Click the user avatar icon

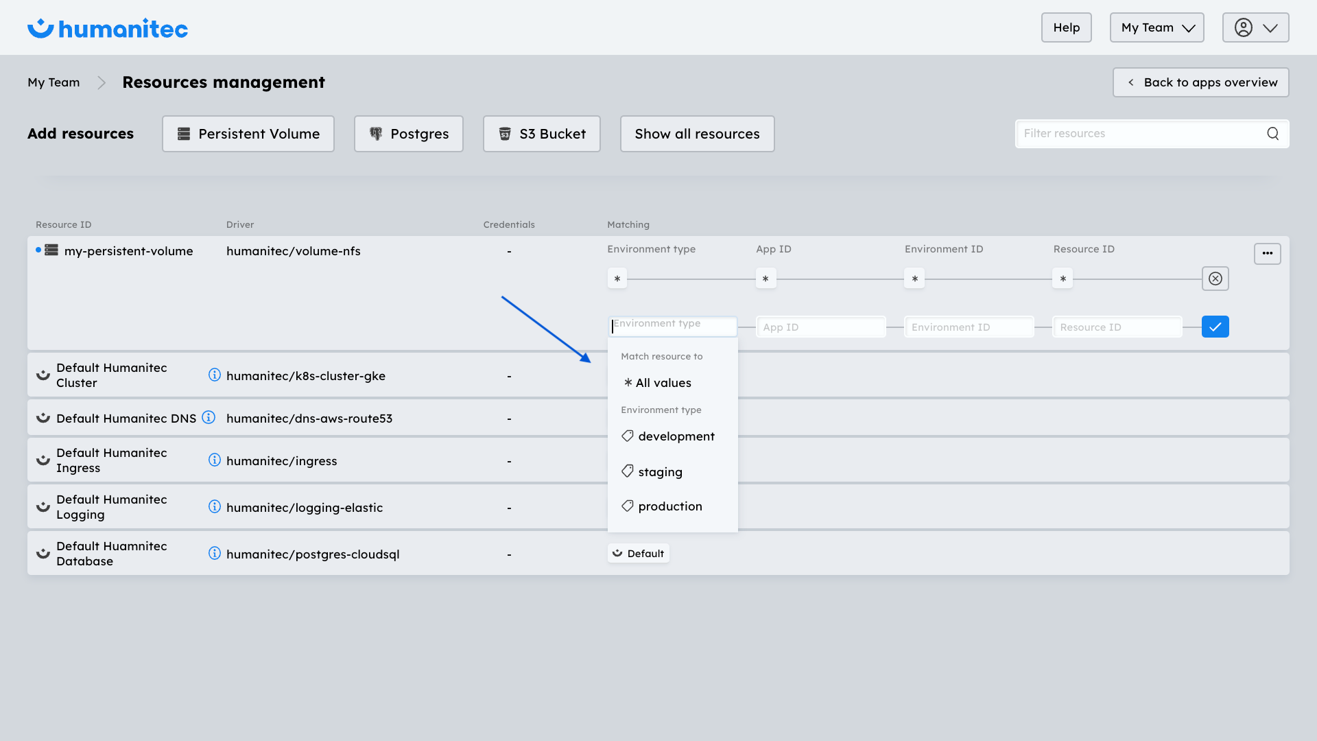pos(1244,27)
